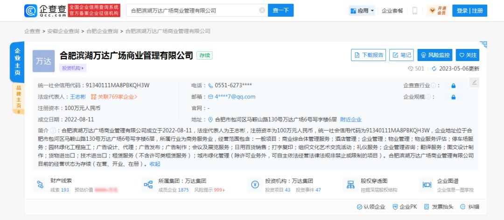
Task: Click the view count 501 eye icon
Action: click(410, 69)
